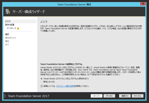Select 構成 step in sidebar

[7, 41]
